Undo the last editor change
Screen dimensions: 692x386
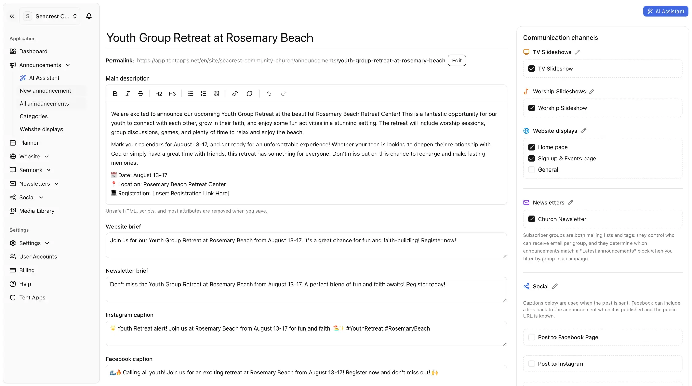[x=269, y=94]
